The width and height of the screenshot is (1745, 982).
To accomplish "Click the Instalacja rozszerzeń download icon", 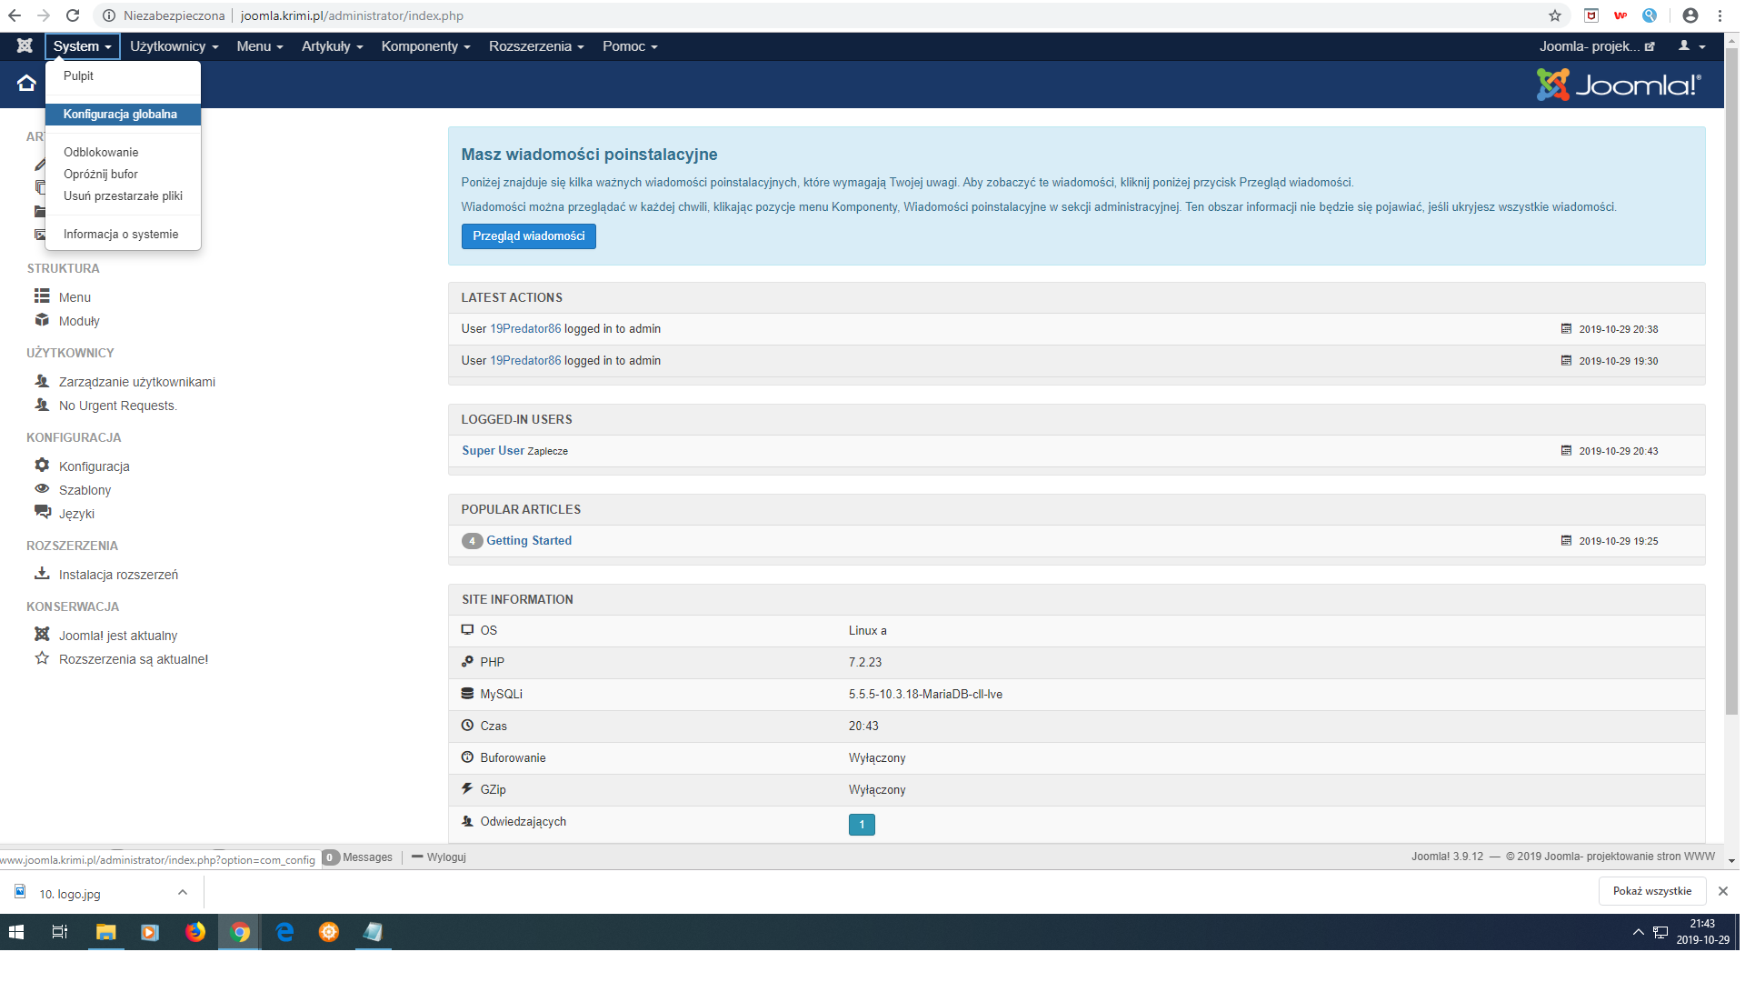I will (42, 574).
